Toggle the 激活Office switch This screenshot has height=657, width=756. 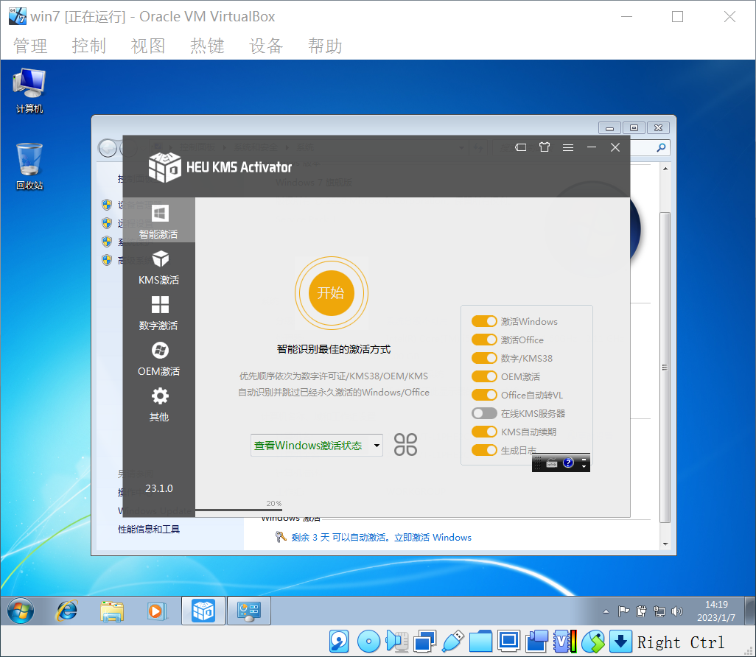(x=484, y=340)
